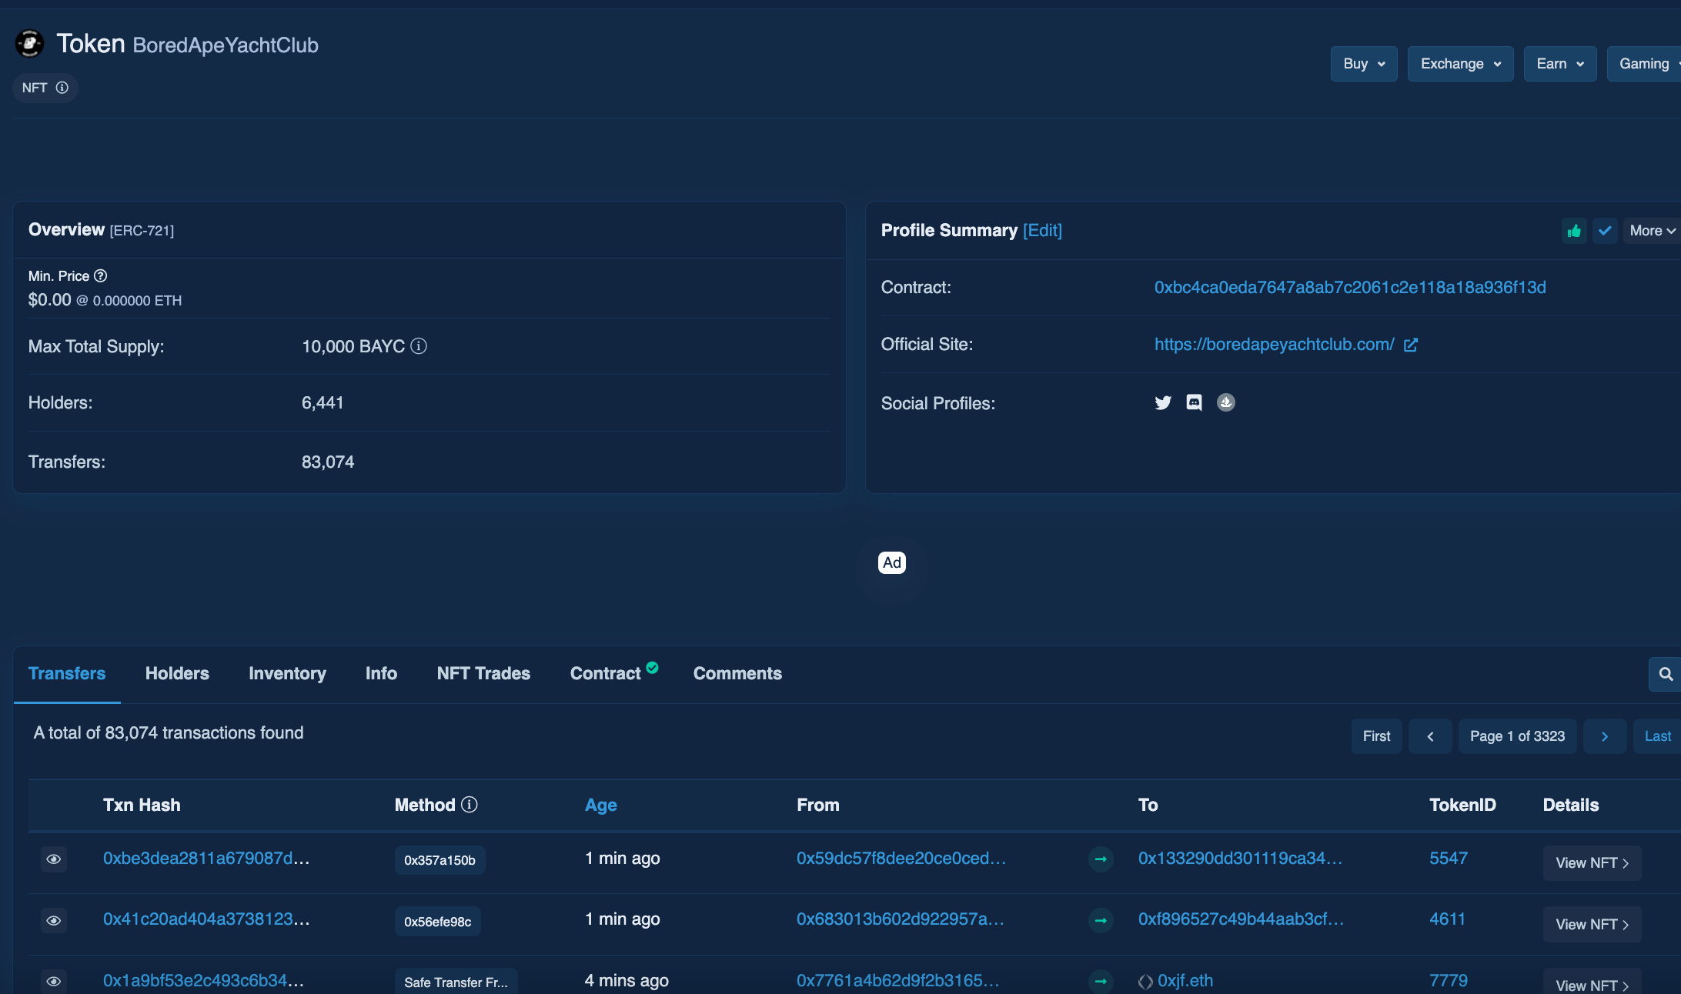
Task: Switch to the NFT Trades tab
Action: coord(483,673)
